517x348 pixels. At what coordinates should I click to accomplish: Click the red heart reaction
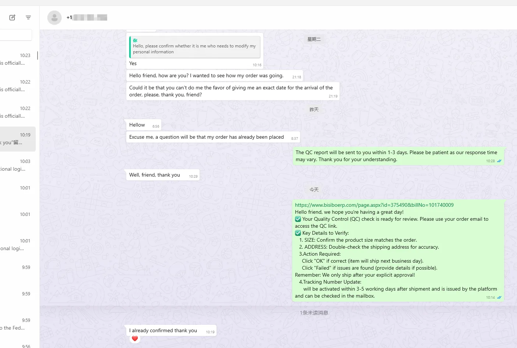(x=135, y=338)
